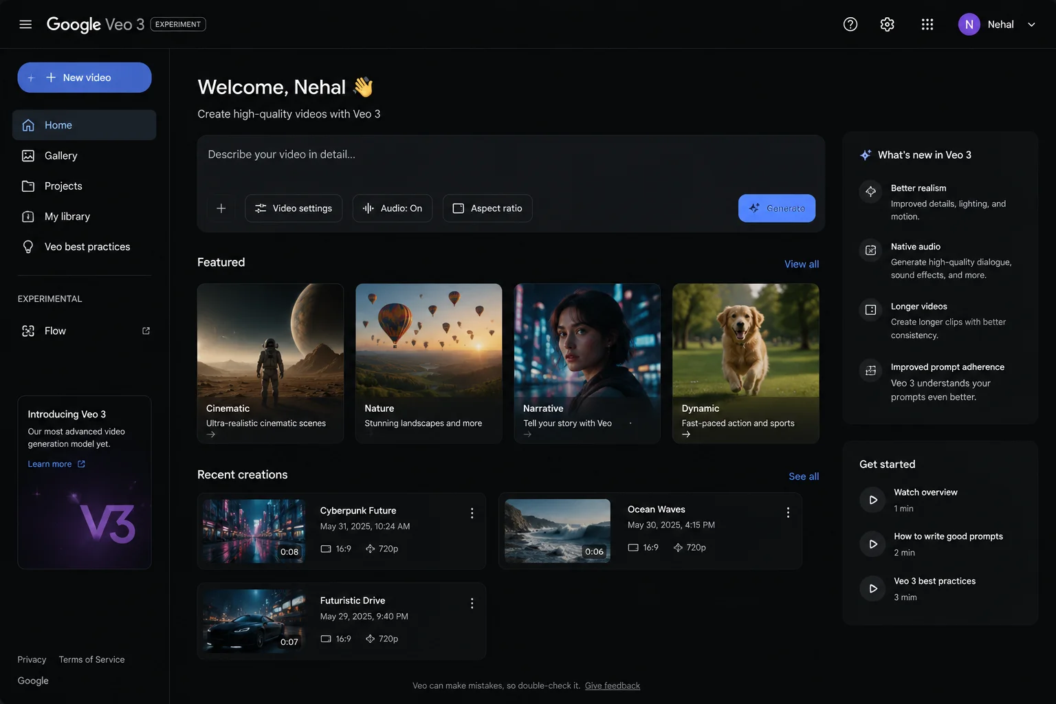Play the Veo 3 best practices video
Viewport: 1056px width, 704px height.
coord(872,588)
